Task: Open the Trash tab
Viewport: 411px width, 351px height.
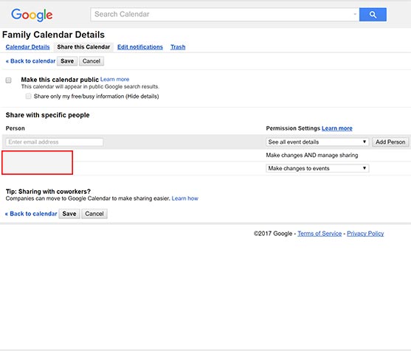Action: [178, 47]
